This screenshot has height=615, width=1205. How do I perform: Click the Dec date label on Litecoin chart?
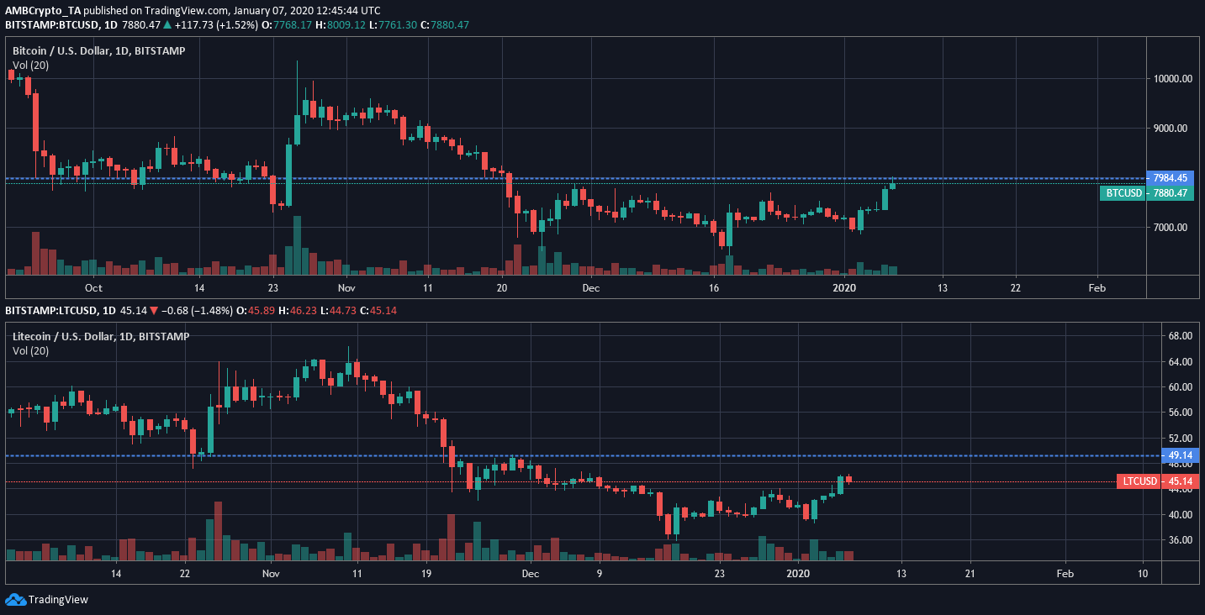tap(530, 574)
